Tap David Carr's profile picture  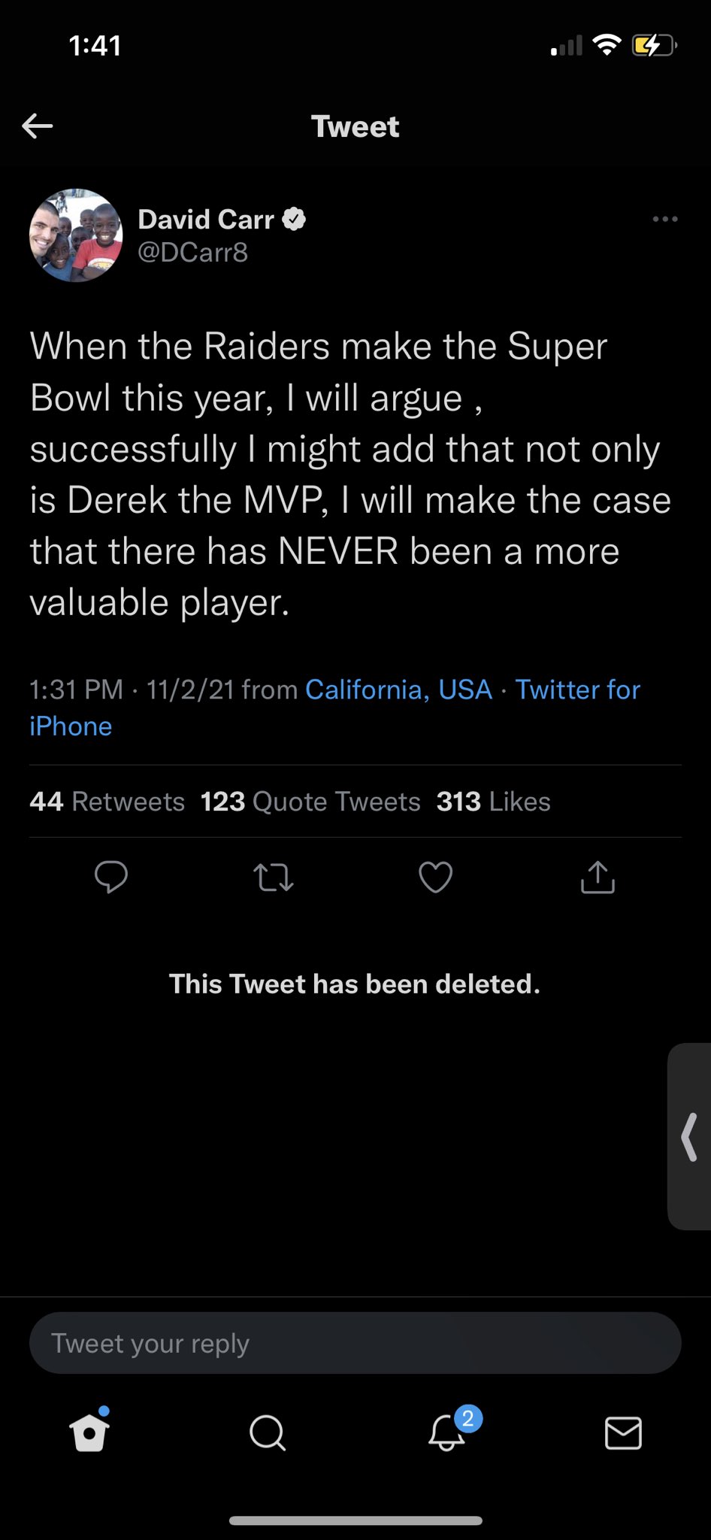point(76,235)
